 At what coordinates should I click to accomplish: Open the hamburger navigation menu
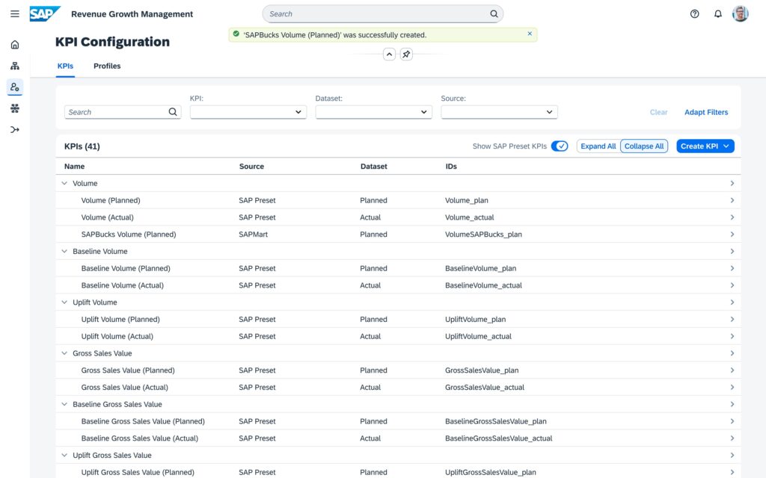click(15, 13)
